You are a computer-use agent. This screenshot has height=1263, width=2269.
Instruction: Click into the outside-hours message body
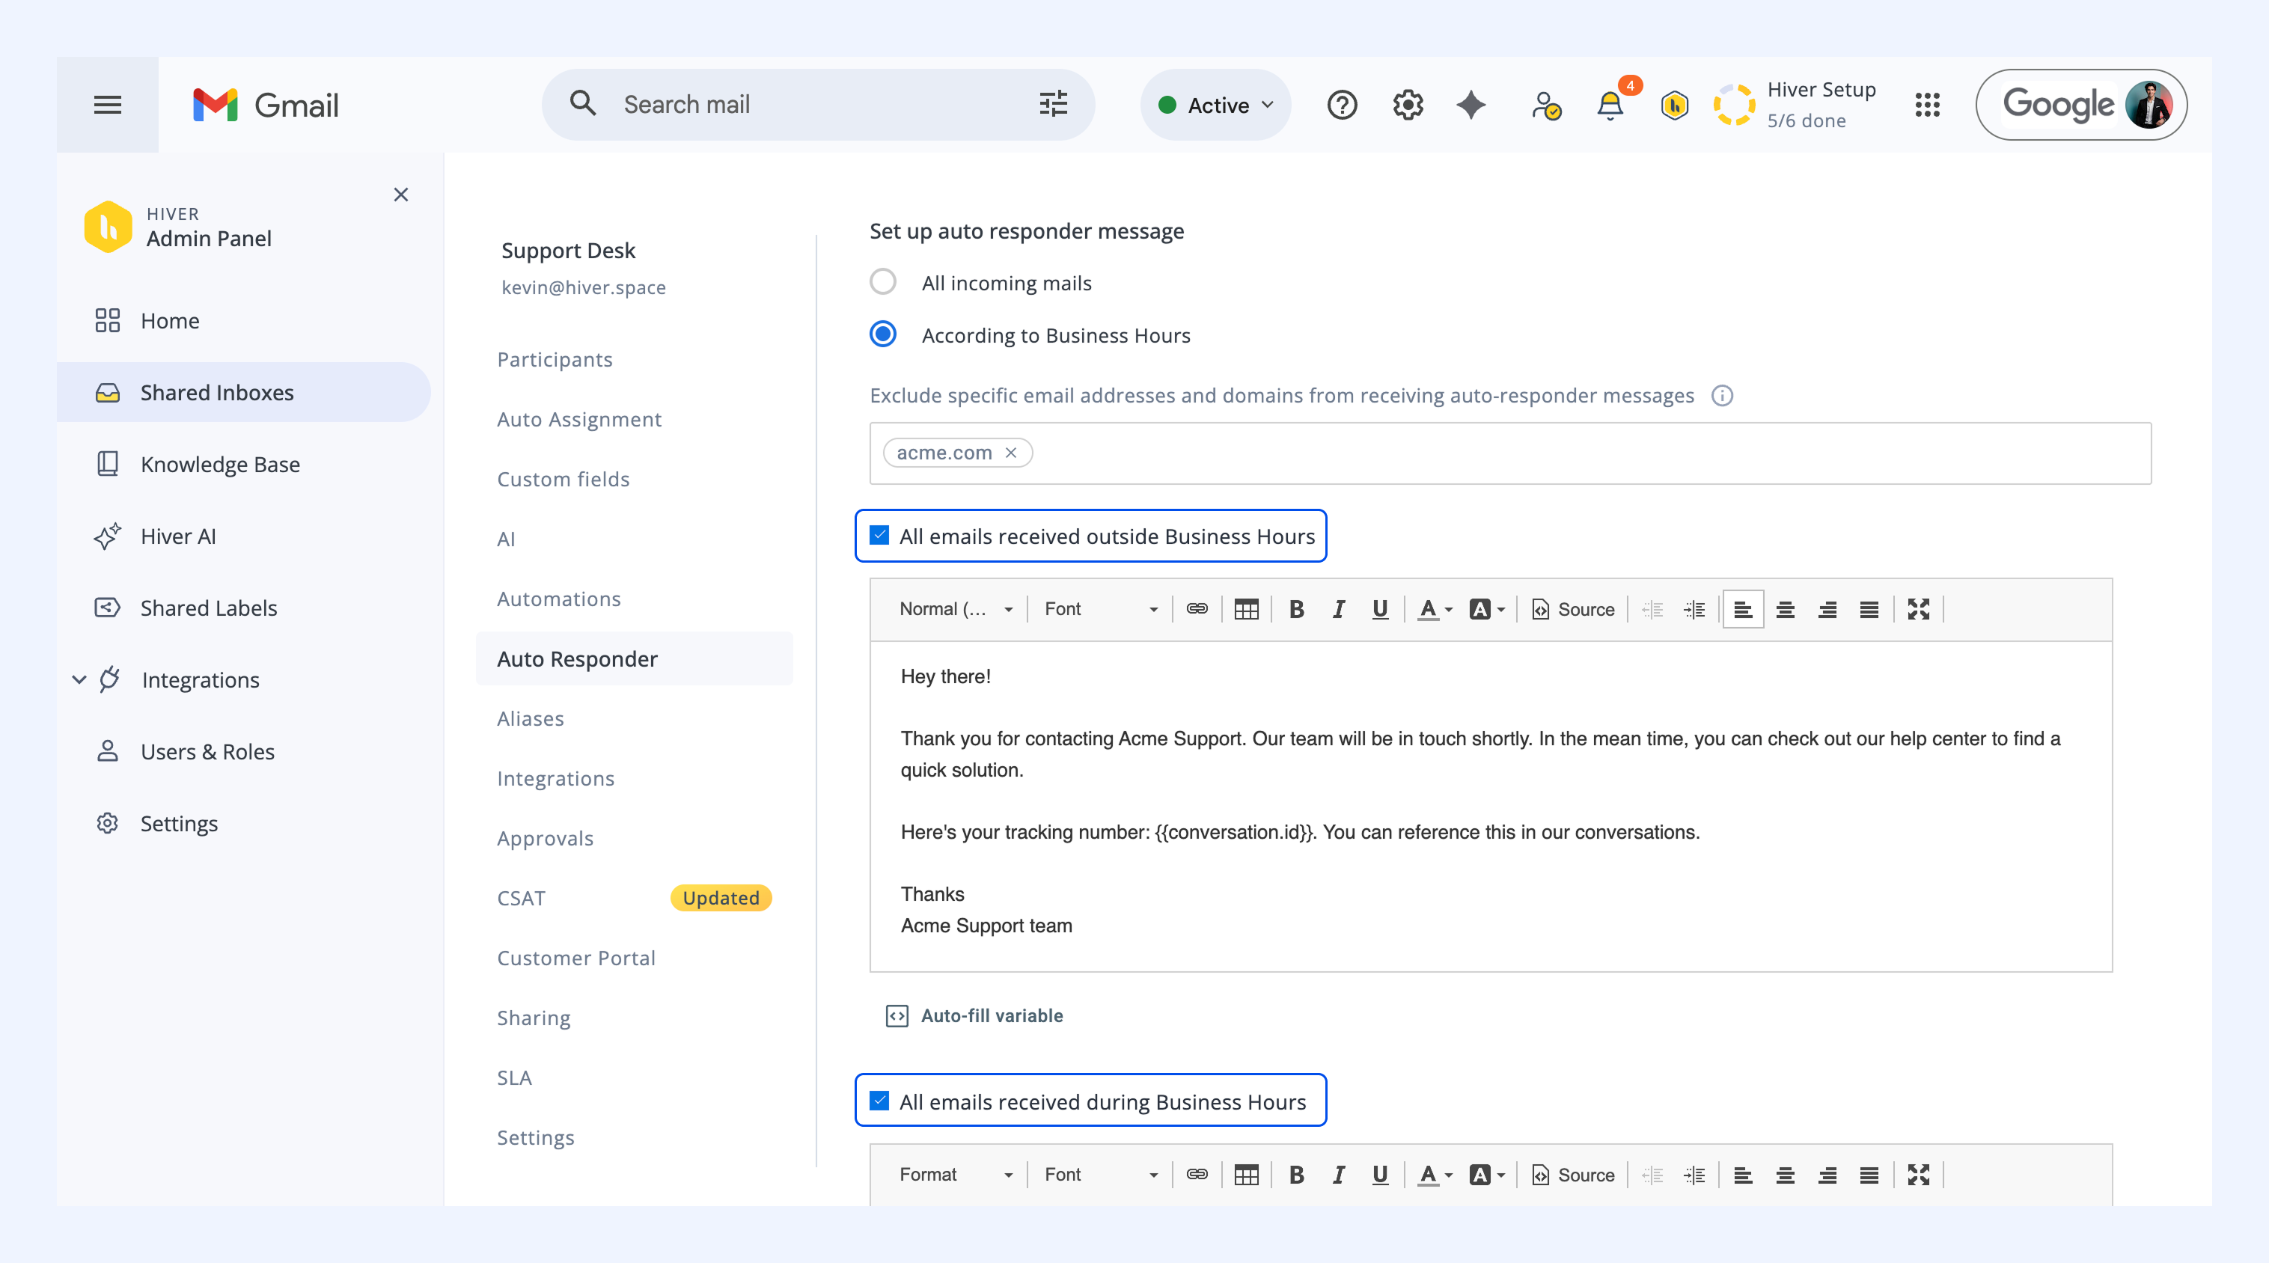tap(1491, 806)
